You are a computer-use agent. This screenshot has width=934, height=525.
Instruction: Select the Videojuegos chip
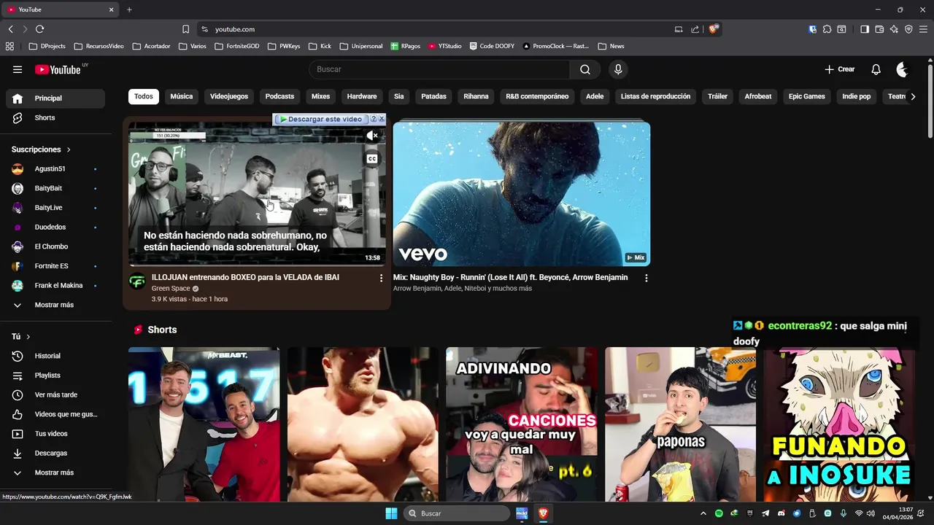[229, 96]
